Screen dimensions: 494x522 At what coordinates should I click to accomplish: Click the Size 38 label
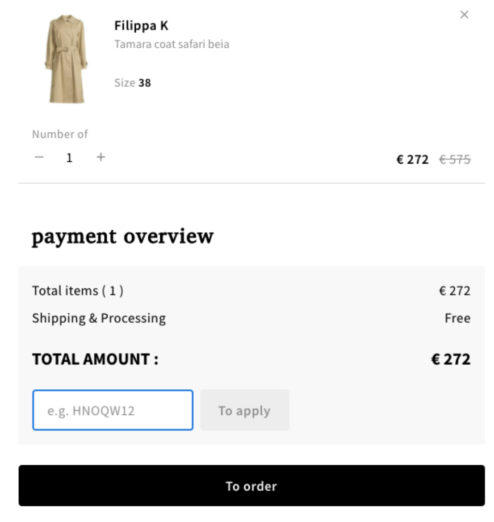pos(133,83)
